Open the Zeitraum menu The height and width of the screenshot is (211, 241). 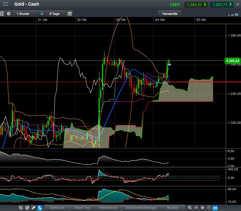pos(57,208)
